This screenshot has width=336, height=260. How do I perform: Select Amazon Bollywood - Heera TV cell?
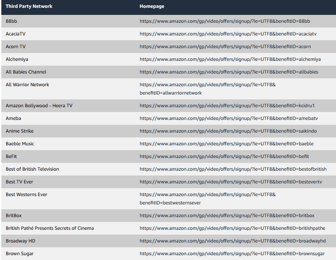[39, 105]
